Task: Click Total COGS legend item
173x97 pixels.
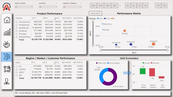Action: pyautogui.click(x=101, y=63)
